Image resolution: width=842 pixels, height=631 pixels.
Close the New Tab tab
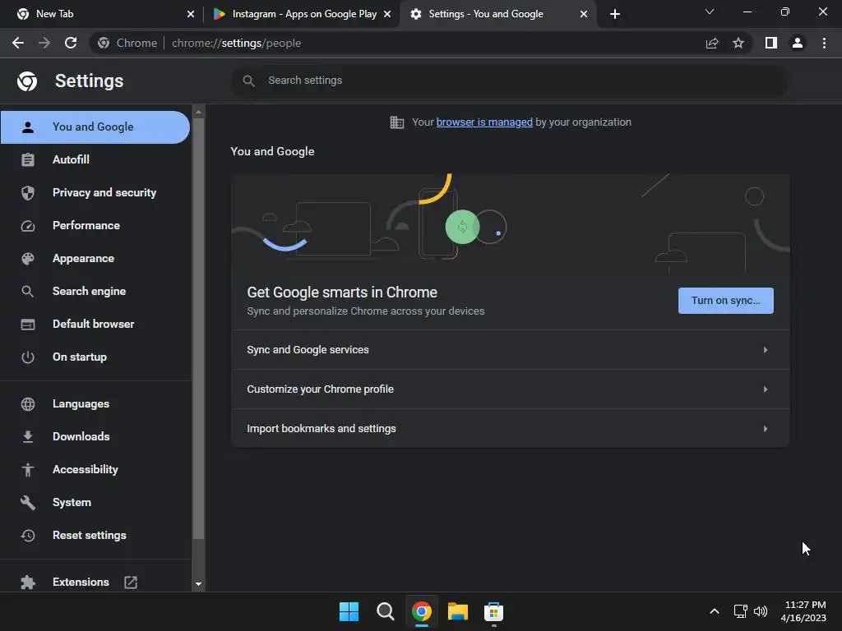191,14
